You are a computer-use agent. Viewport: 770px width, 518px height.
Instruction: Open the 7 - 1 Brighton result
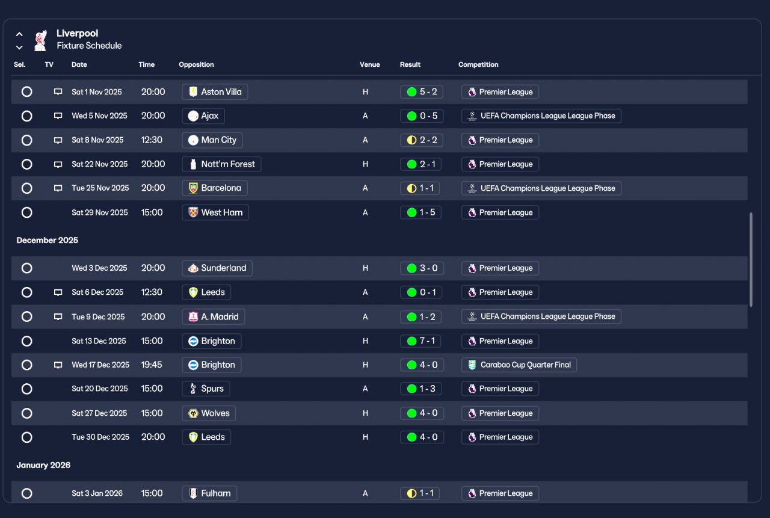[x=420, y=341]
